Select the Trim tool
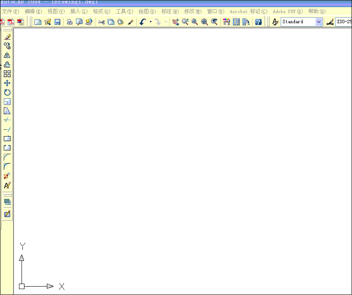This screenshot has height=295, width=352. pyautogui.click(x=7, y=120)
